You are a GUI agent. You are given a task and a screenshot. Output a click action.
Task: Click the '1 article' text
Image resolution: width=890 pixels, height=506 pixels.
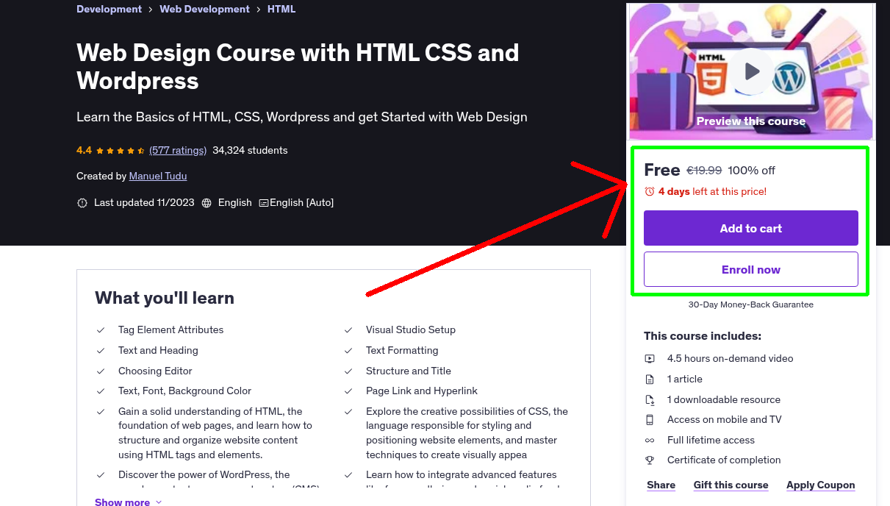point(685,379)
